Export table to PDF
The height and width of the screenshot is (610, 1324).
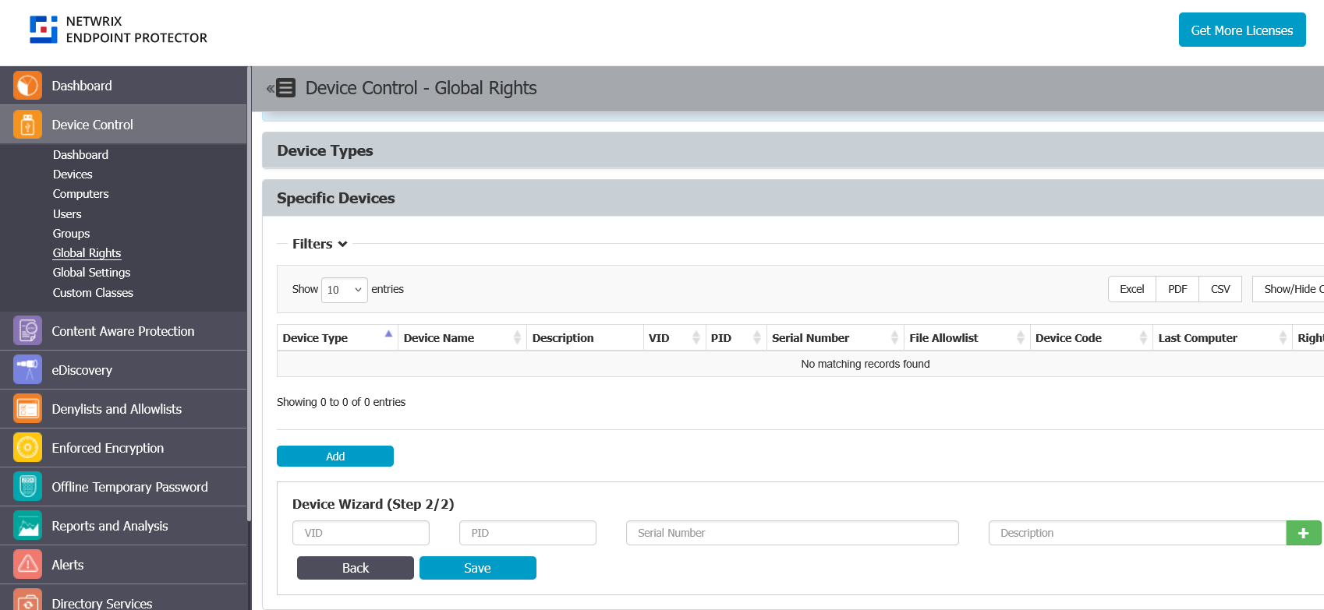(1177, 289)
